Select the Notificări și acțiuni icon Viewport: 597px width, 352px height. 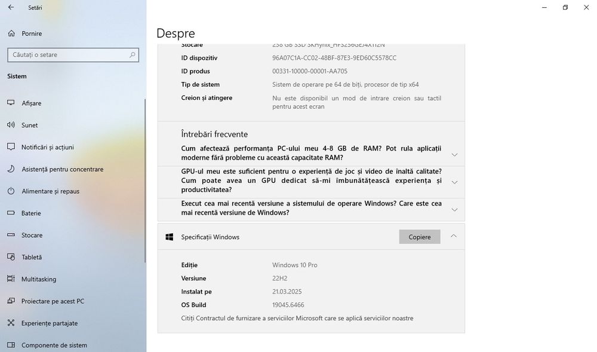point(11,147)
